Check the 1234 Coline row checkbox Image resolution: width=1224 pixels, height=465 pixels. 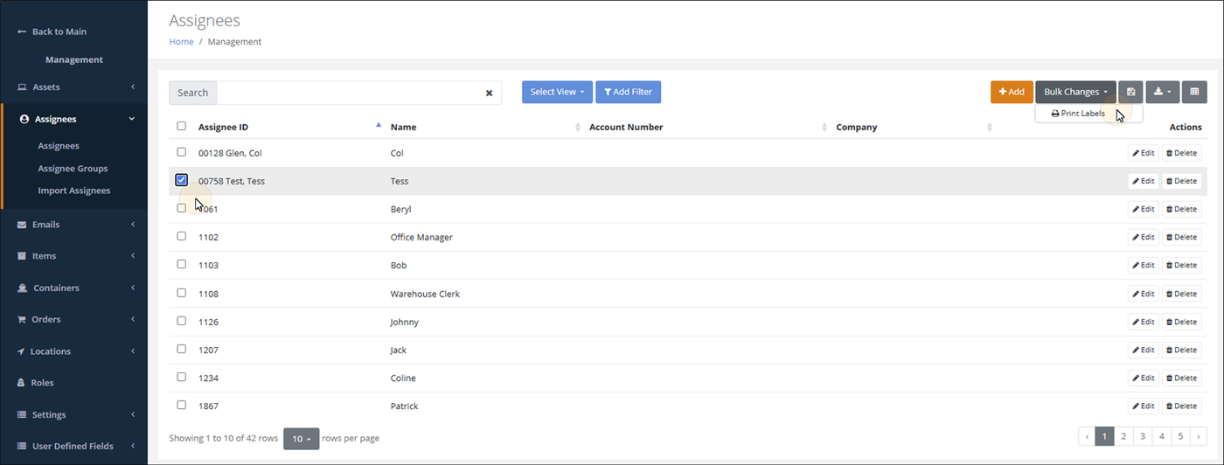point(182,377)
